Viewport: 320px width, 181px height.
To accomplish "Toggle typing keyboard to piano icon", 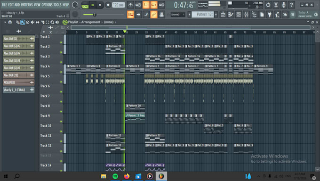I will click(x=131, y=15).
